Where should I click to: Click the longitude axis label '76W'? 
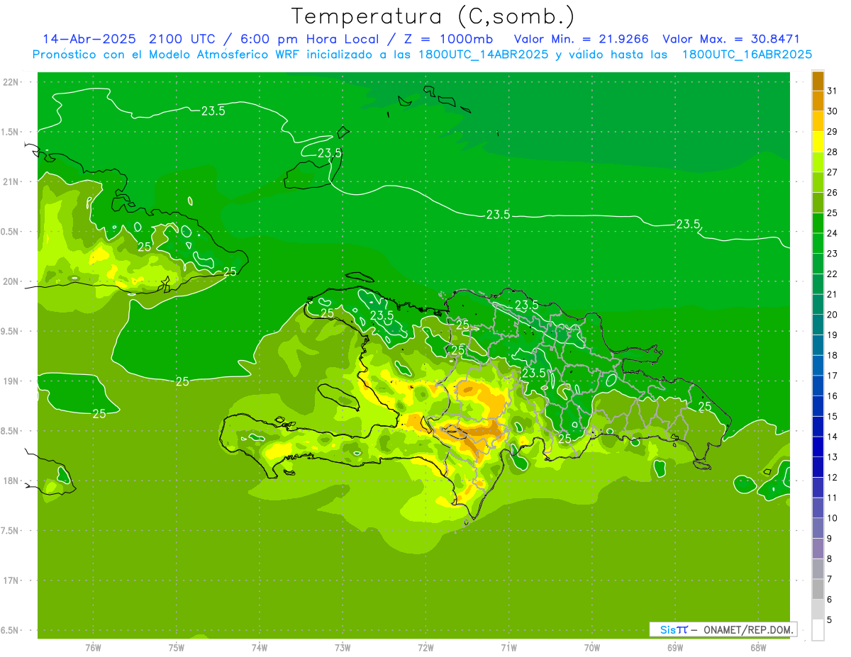click(93, 648)
